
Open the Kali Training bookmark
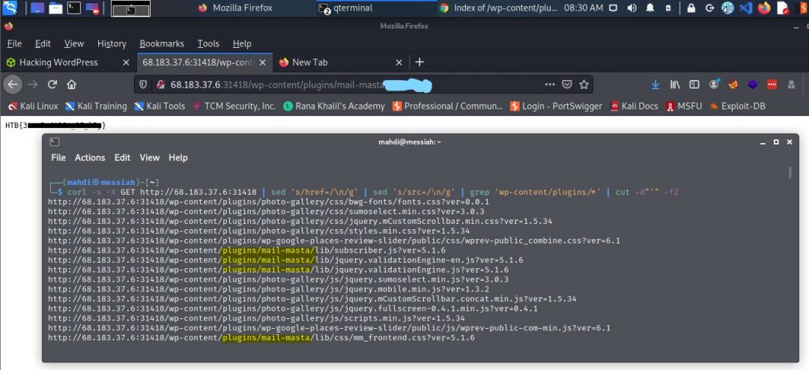point(96,106)
